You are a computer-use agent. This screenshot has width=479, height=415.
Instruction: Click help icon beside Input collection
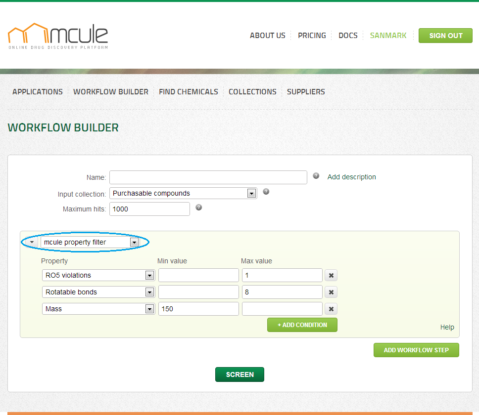[x=266, y=192]
